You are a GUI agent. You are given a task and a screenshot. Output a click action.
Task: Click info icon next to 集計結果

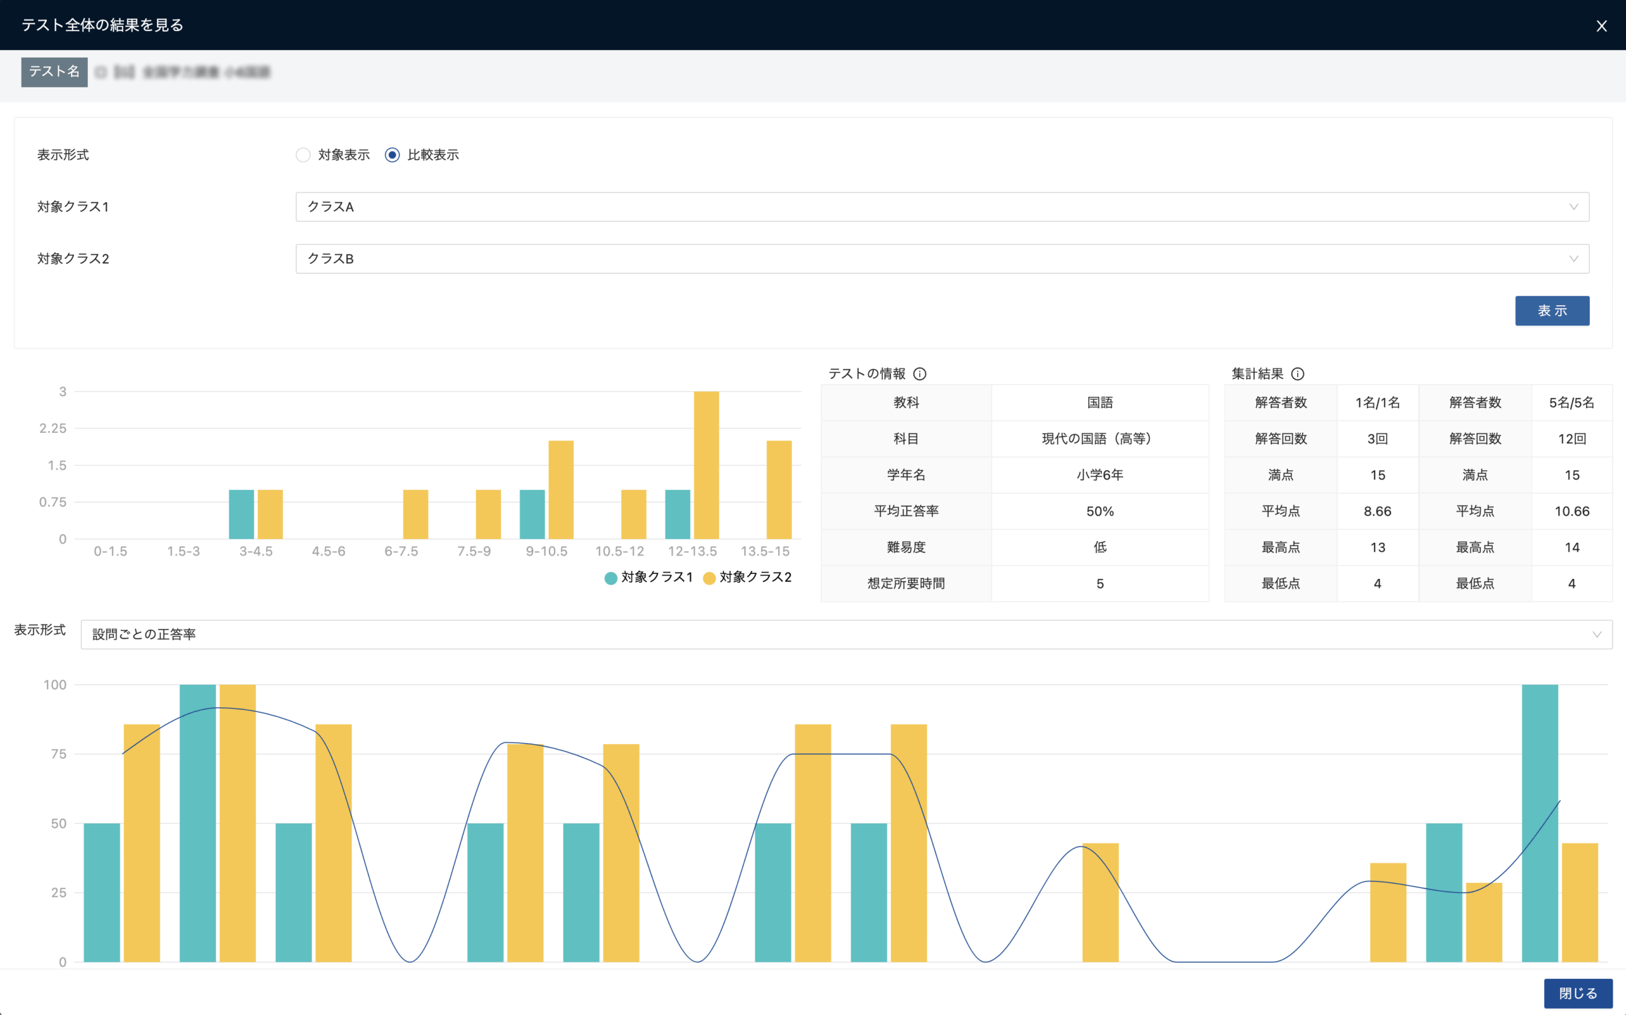[x=1298, y=374]
